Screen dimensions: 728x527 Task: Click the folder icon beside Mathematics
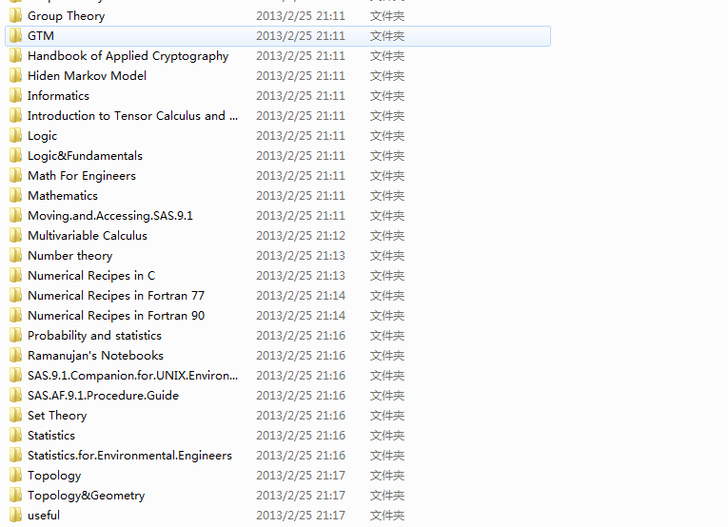pos(15,196)
